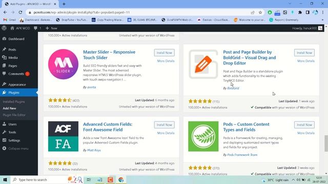Select the Plugins menu item
This screenshot has height=184, width=328.
coord(19,93)
